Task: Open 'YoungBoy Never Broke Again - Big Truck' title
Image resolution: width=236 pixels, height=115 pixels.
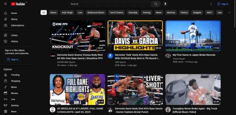Action: tap(195, 110)
